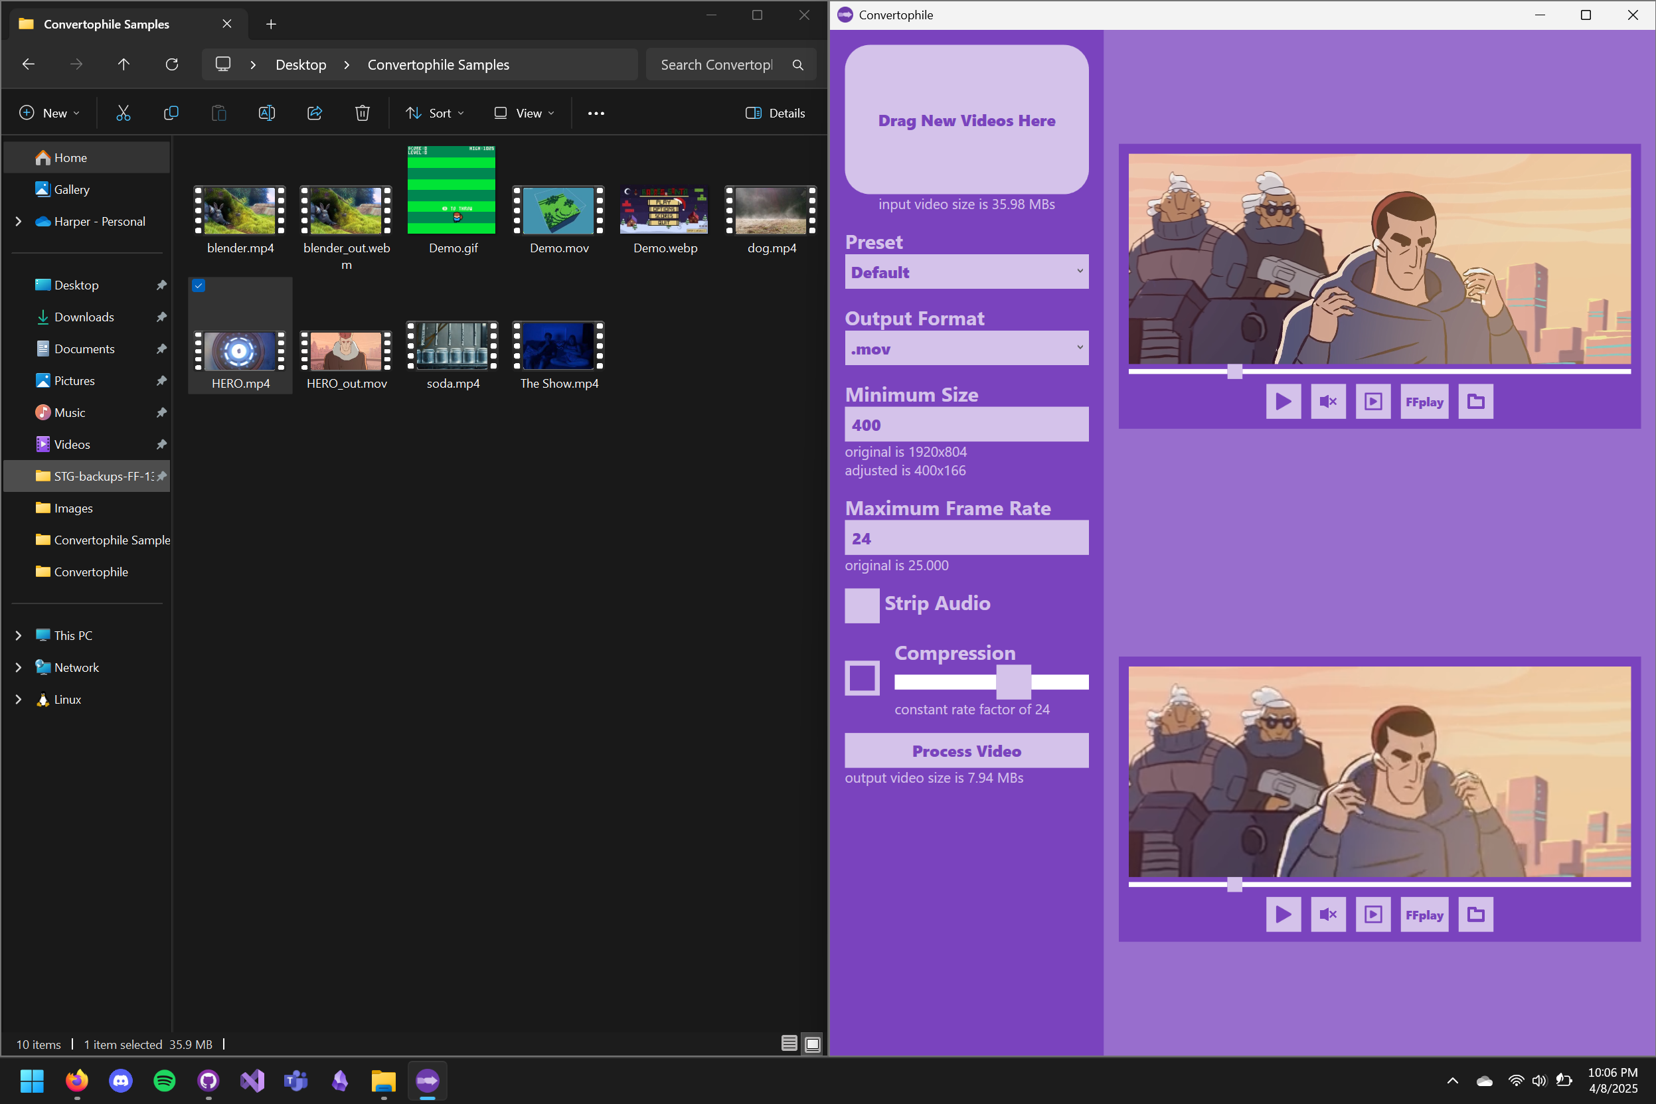Select the Demo.webp file

click(x=665, y=220)
